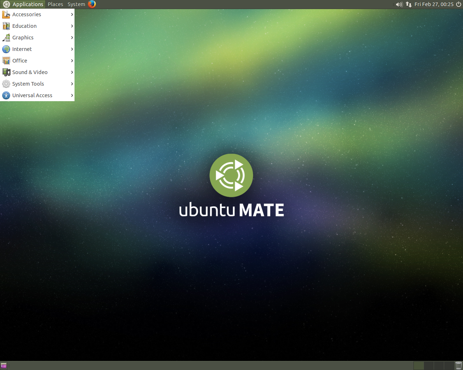Screen dimensions: 463x370
Task: Open the Accessories submenu
Action: point(37,14)
